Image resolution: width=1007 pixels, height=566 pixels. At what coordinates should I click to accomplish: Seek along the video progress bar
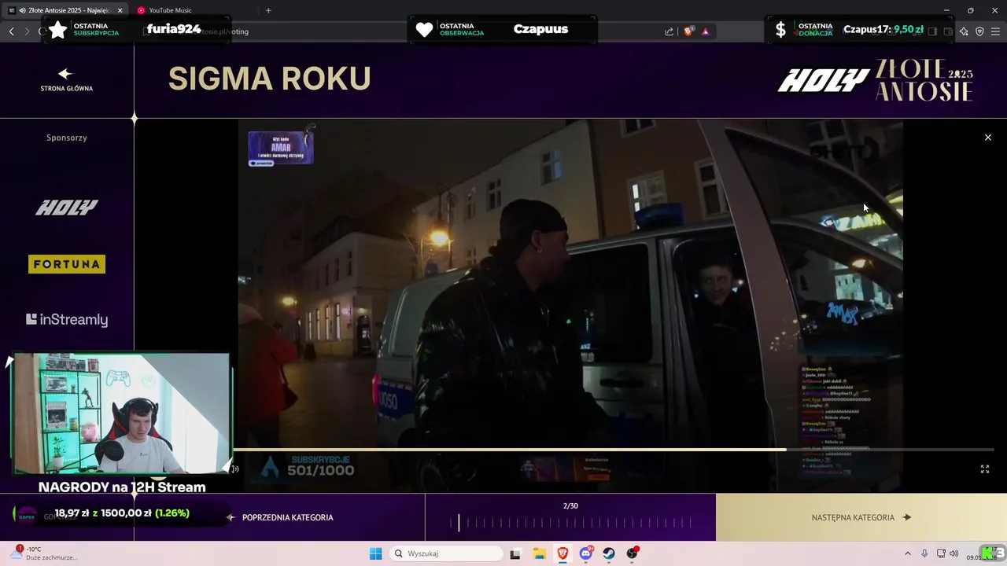[614, 450]
